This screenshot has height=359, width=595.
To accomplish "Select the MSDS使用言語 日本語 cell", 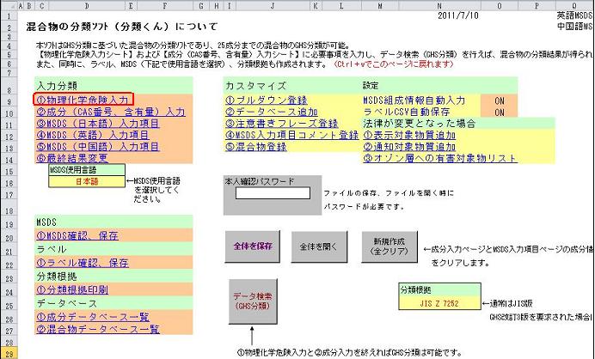I will click(87, 181).
